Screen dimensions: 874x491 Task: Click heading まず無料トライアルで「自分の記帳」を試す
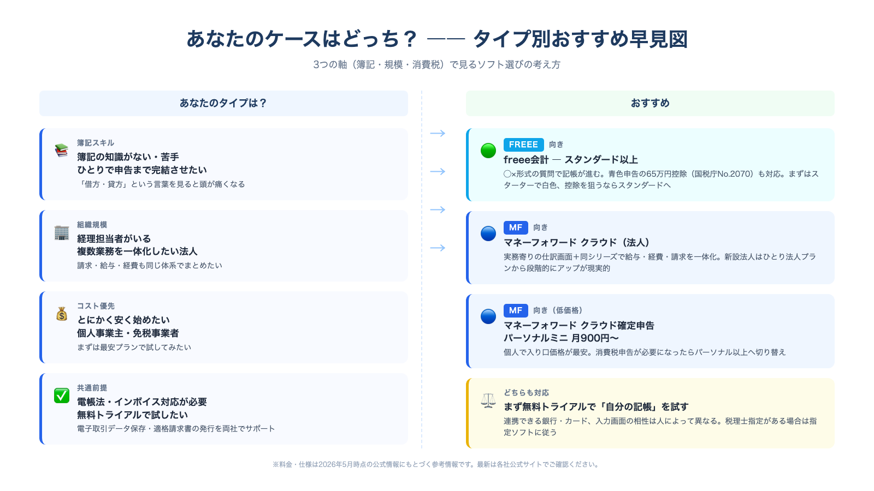point(596,407)
